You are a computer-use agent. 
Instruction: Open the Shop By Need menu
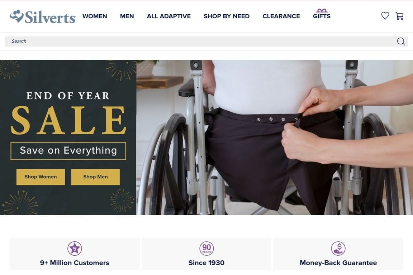tap(227, 16)
